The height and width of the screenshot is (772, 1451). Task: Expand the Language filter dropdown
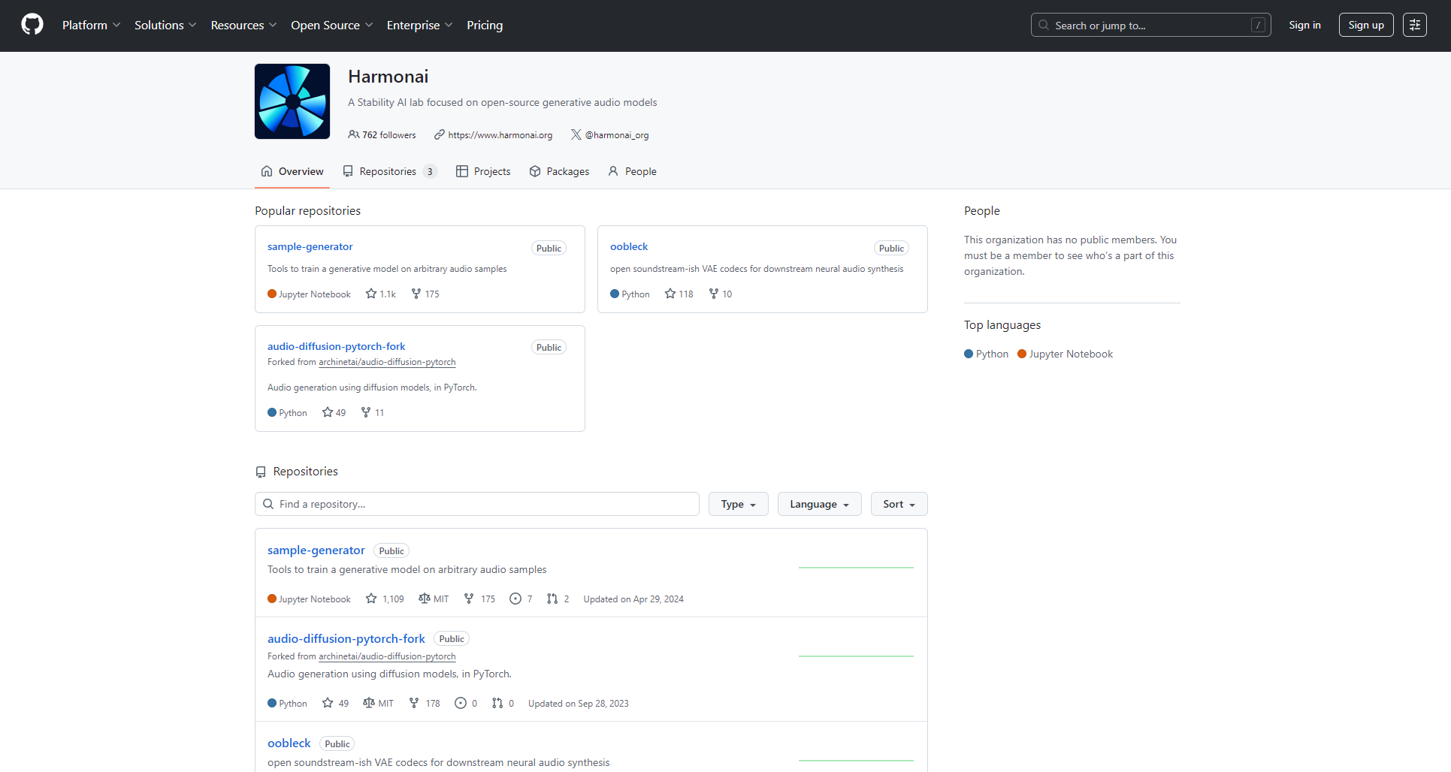819,504
